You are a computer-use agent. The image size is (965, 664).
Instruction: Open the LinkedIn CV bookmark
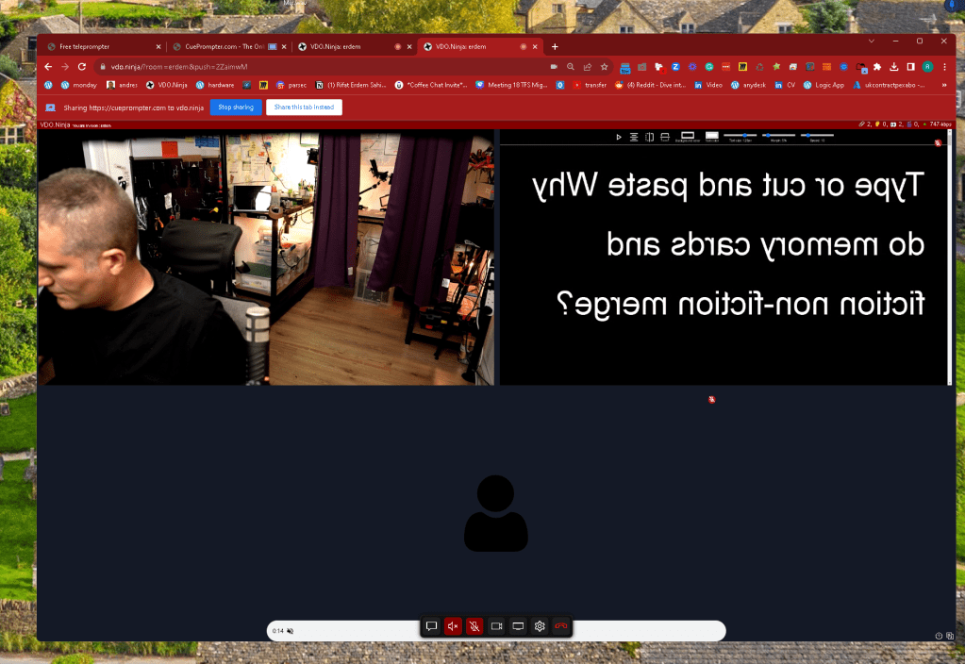click(785, 85)
